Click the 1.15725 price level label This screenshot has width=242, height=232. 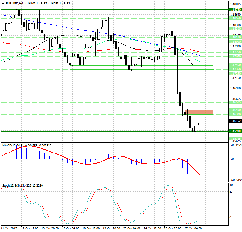(235, 138)
